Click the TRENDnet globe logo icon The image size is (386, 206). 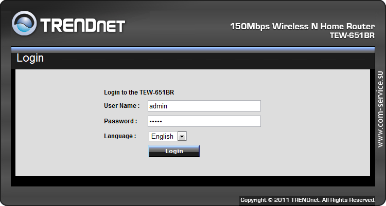pyautogui.click(x=24, y=23)
